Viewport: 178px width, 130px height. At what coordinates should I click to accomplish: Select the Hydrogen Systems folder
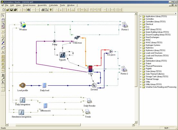point(153,45)
